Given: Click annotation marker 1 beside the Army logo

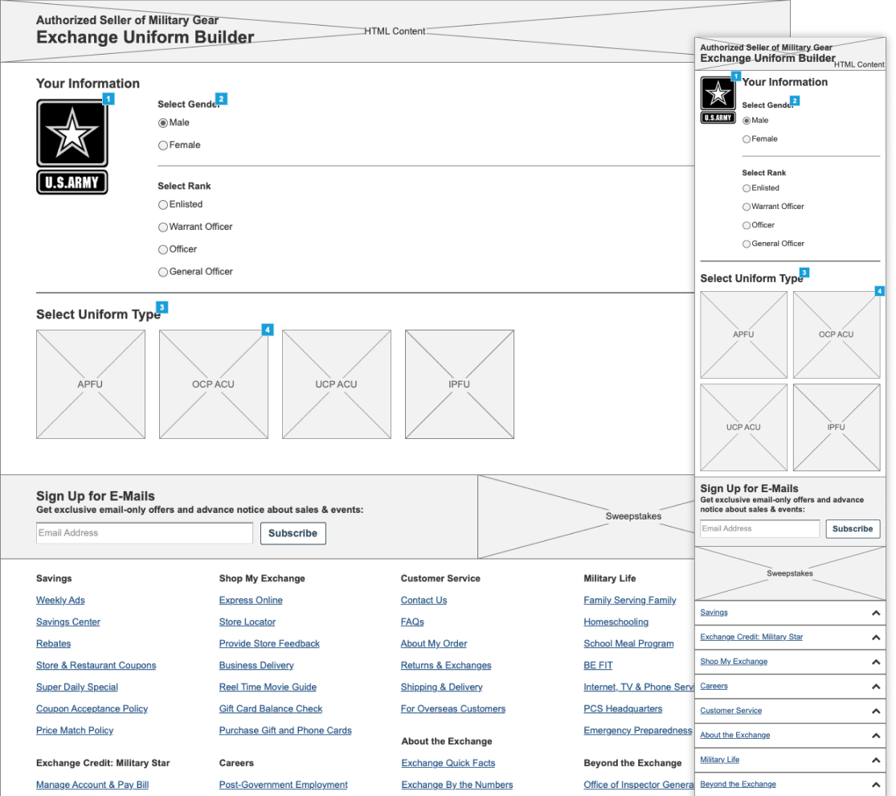Looking at the screenshot, I should (x=111, y=99).
